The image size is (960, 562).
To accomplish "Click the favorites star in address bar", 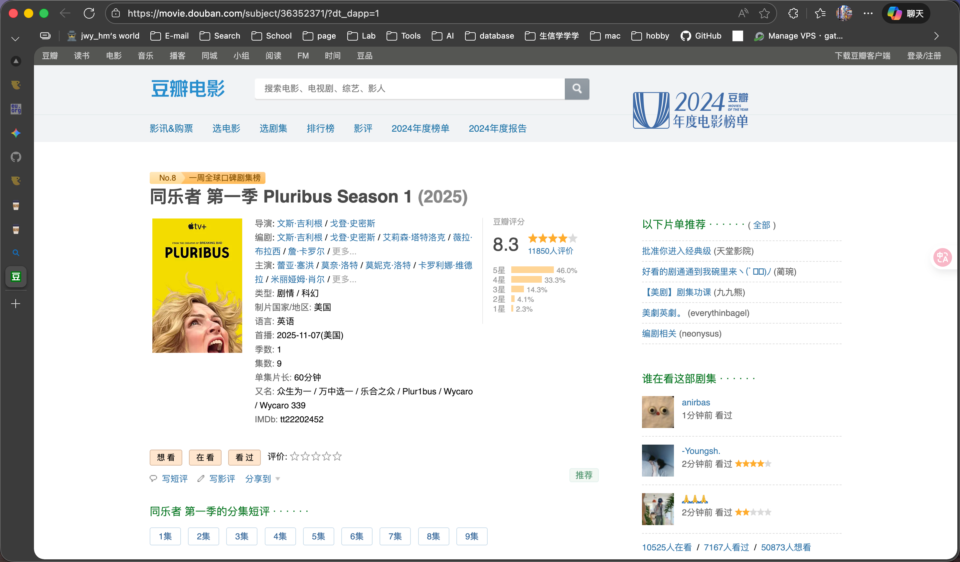I will click(x=764, y=13).
